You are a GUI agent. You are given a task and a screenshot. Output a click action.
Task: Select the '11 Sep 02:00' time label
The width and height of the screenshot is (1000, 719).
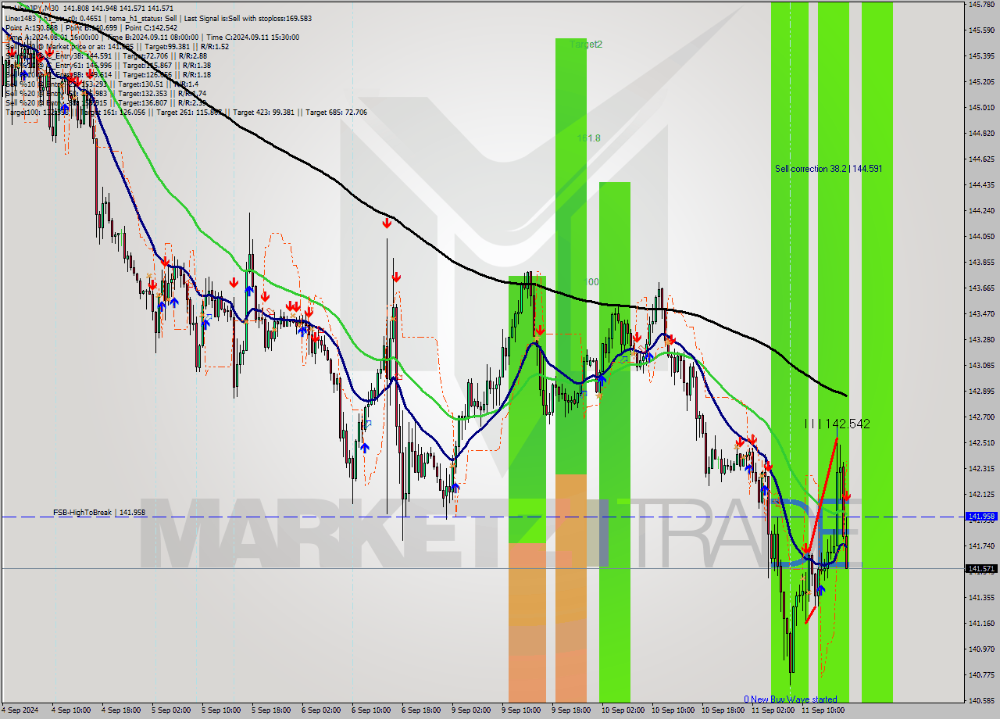coord(773,710)
